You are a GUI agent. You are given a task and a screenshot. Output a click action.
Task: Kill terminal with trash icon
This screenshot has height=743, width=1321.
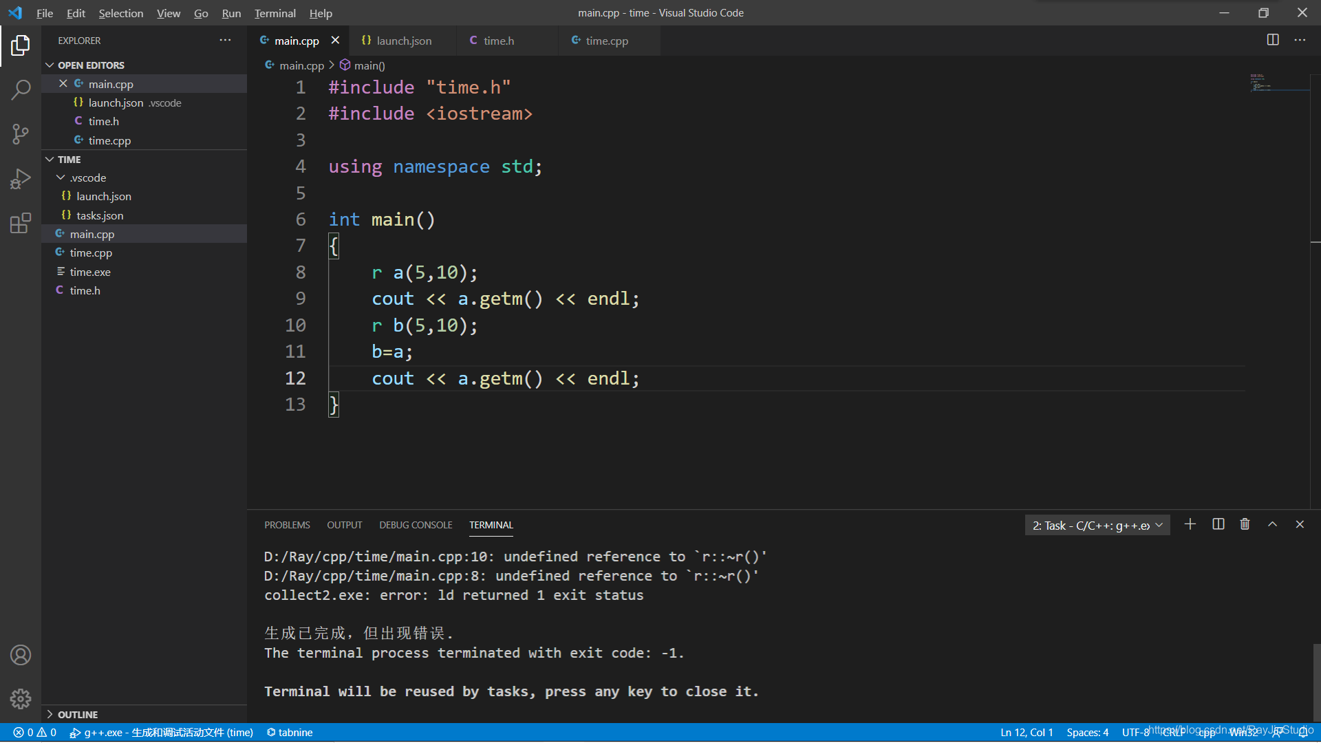pos(1245,525)
